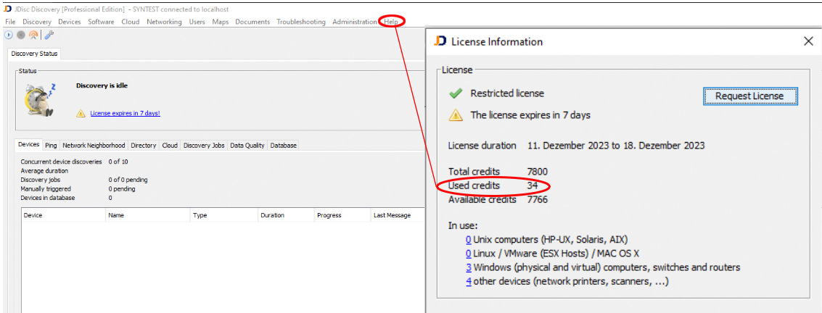Sort the table by Duration column header
Viewport: 822px width, 313px height.
pyautogui.click(x=273, y=215)
